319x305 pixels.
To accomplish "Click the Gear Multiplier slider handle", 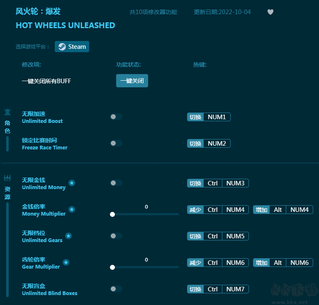I will (112, 267).
